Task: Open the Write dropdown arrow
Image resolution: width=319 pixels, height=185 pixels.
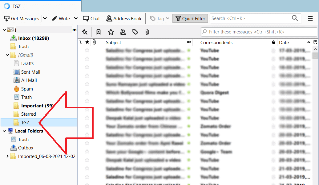Action: click(x=76, y=18)
